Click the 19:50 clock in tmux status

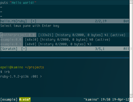tap(106, 100)
